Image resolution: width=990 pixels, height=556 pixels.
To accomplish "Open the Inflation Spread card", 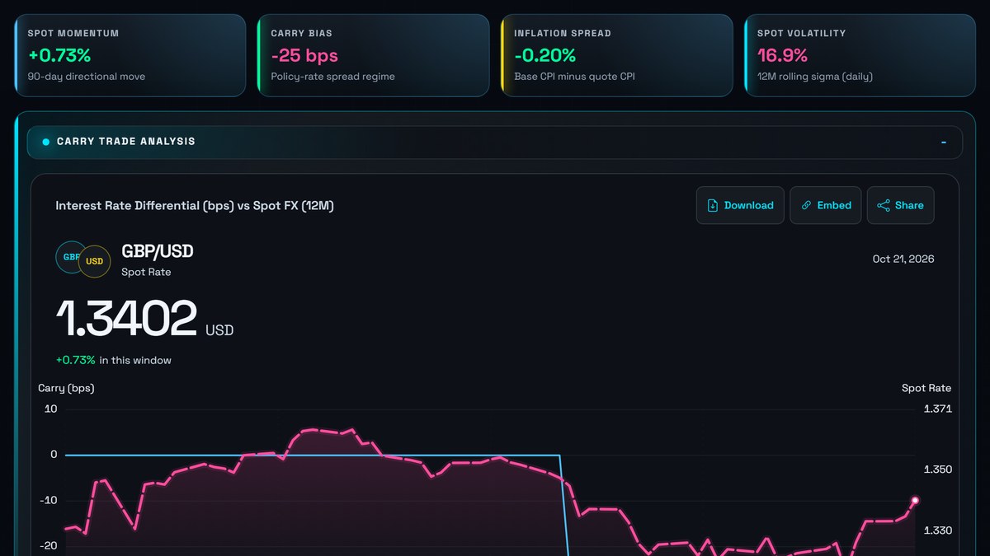I will click(617, 55).
